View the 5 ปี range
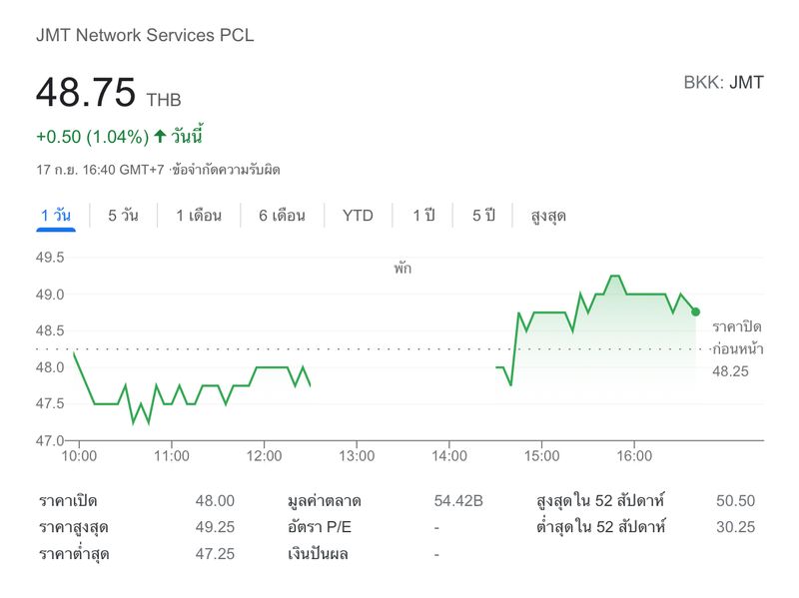The width and height of the screenshot is (799, 598). pyautogui.click(x=483, y=216)
